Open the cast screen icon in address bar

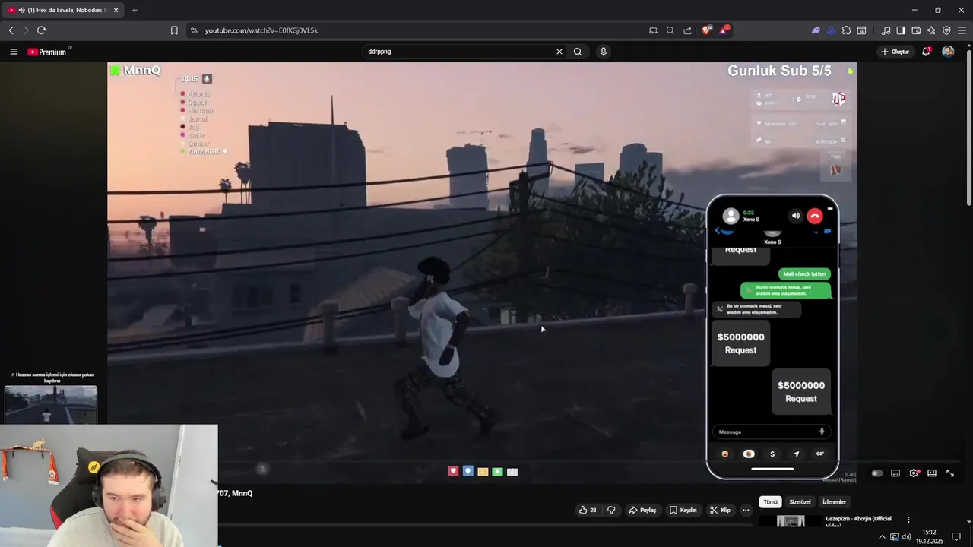[x=653, y=30]
